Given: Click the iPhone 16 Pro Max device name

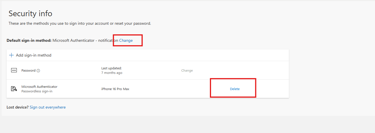Looking at the screenshot, I should (115, 89).
